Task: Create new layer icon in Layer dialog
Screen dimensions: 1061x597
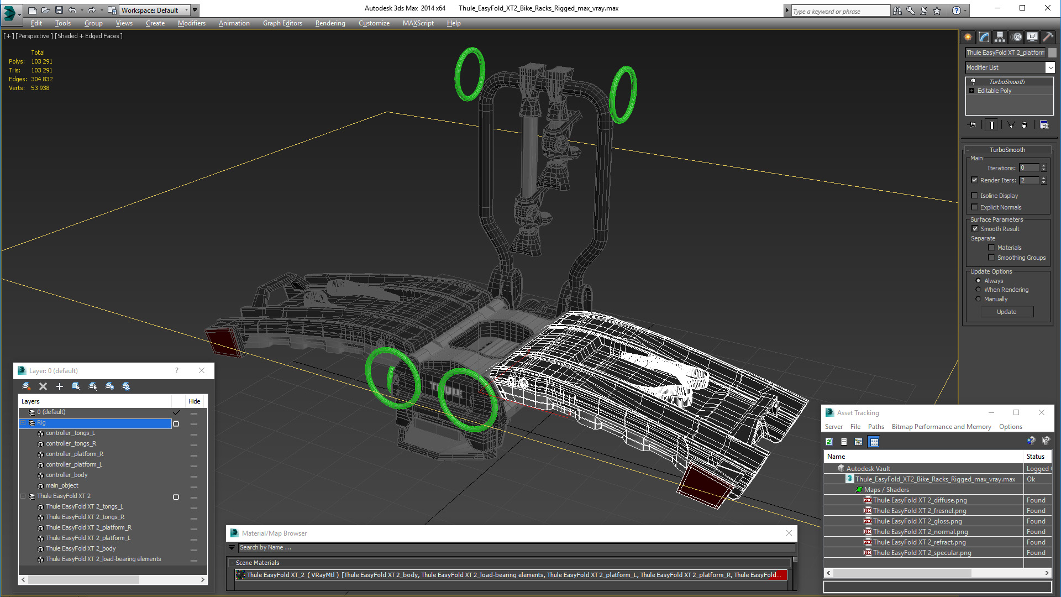Action: pos(26,386)
